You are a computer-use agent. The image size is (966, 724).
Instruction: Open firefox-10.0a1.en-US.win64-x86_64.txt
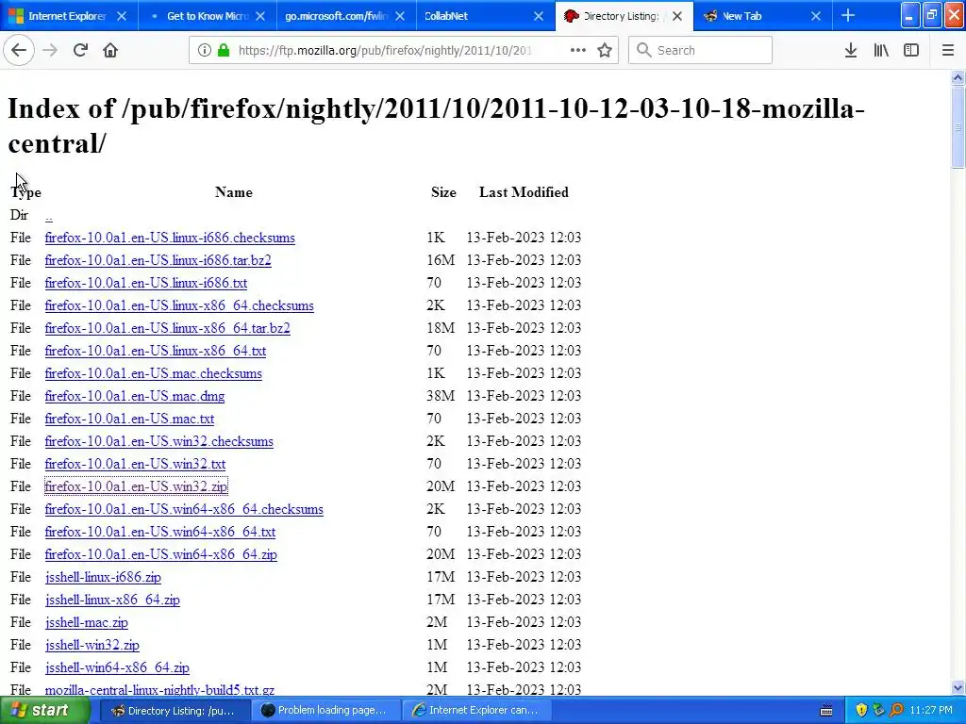(x=160, y=532)
